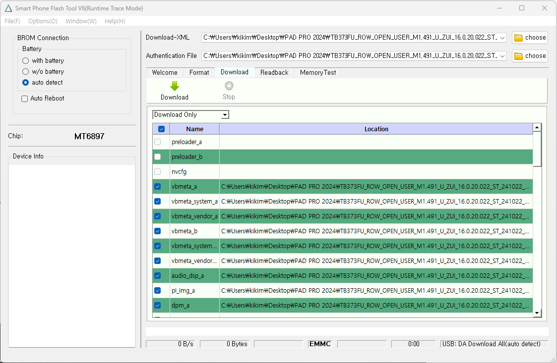
Task: Switch to the Format tab
Action: 199,72
